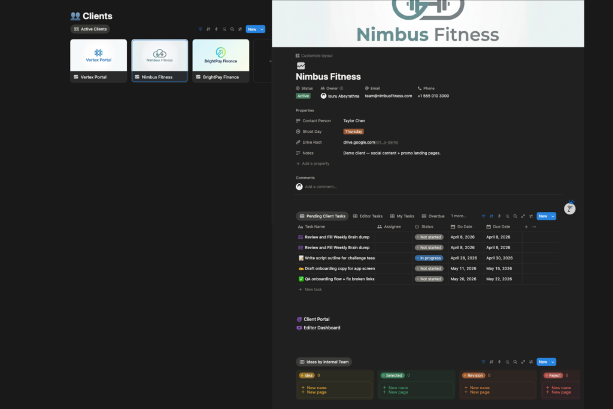The width and height of the screenshot is (613, 409).
Task: Switch to the Overdue tab
Action: click(x=433, y=216)
